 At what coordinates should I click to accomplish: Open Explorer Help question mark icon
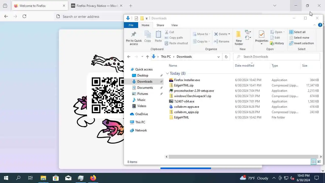tap(320, 25)
